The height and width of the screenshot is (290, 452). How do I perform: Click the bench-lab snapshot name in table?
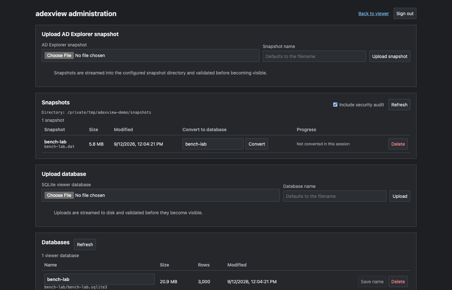click(55, 142)
